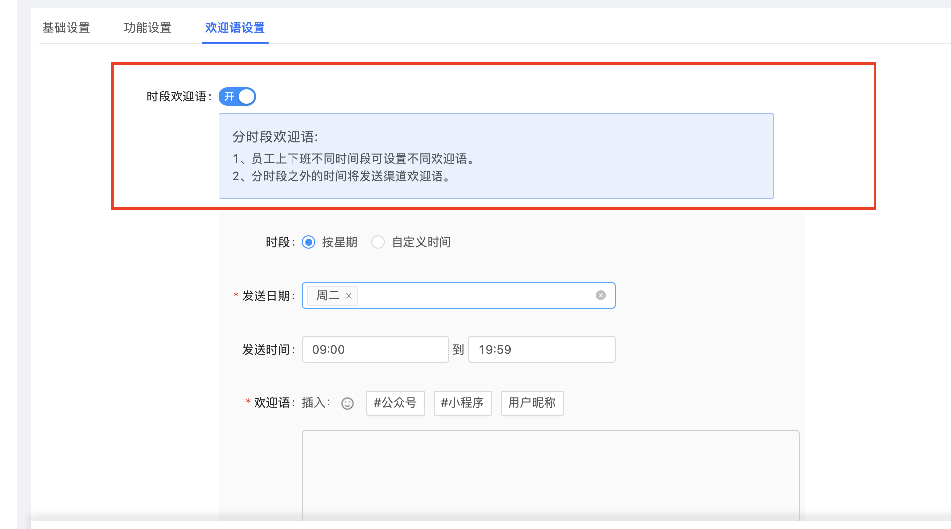Switch to the 基础设置 tab
Image resolution: width=951 pixels, height=529 pixels.
(x=66, y=28)
